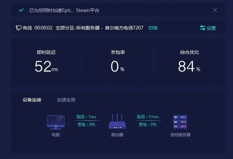Click the 路由器 caption label
The image size is (233, 159).
tap(117, 135)
